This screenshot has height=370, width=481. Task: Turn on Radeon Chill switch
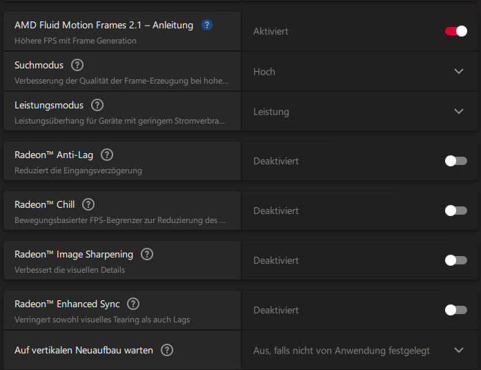[456, 211]
